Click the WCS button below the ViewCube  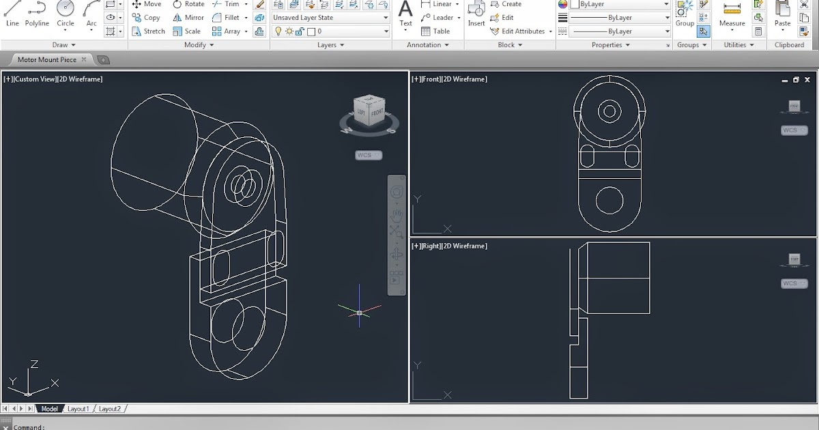click(368, 155)
